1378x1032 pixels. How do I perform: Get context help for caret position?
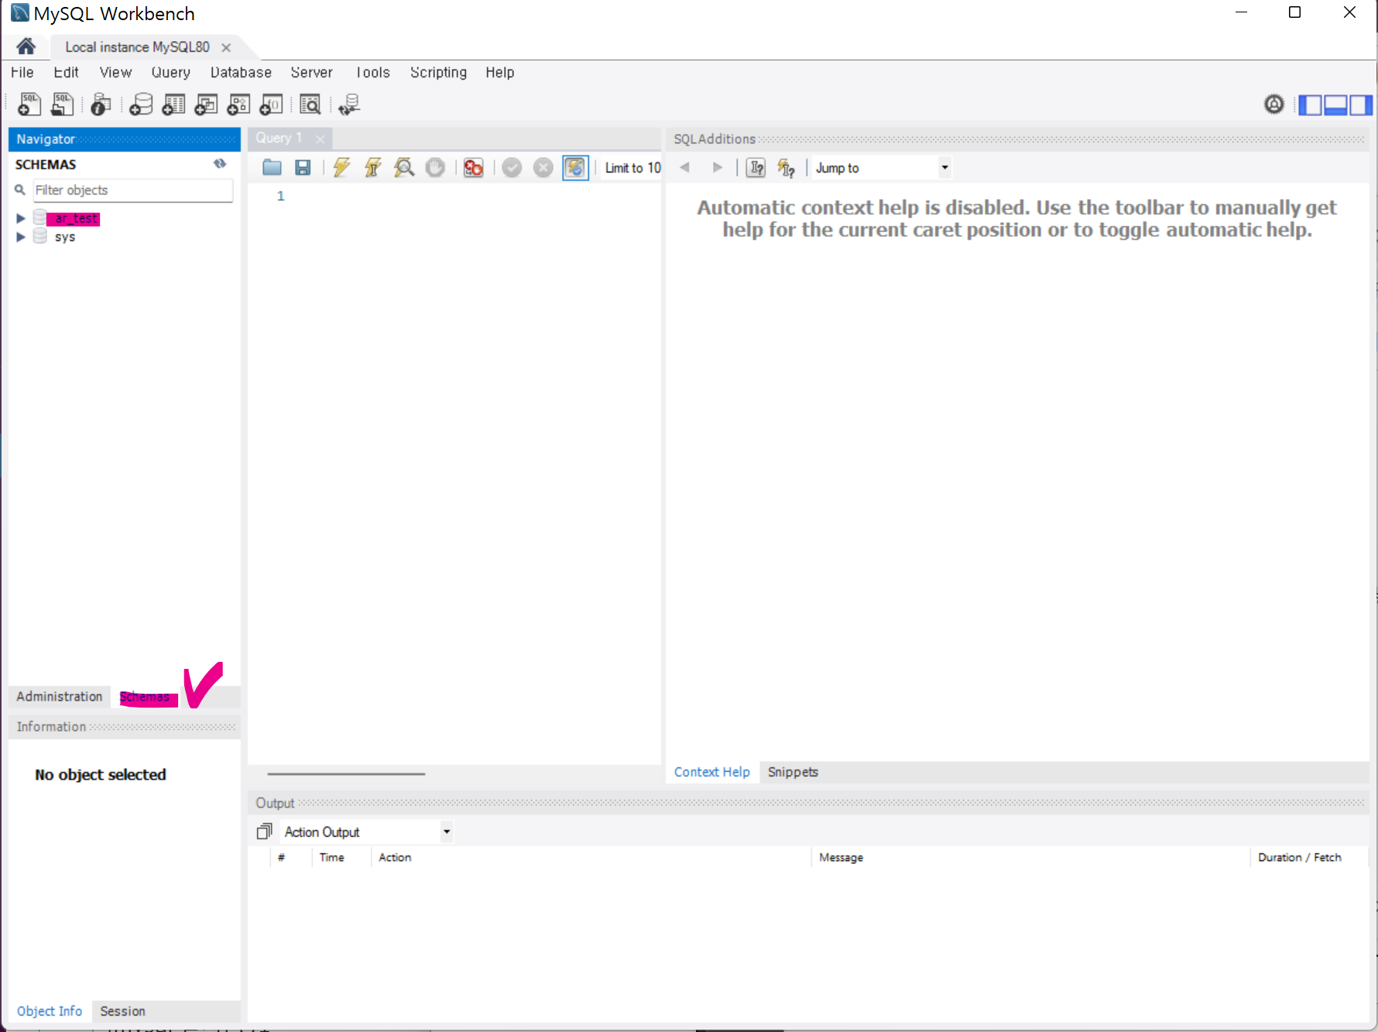[756, 167]
